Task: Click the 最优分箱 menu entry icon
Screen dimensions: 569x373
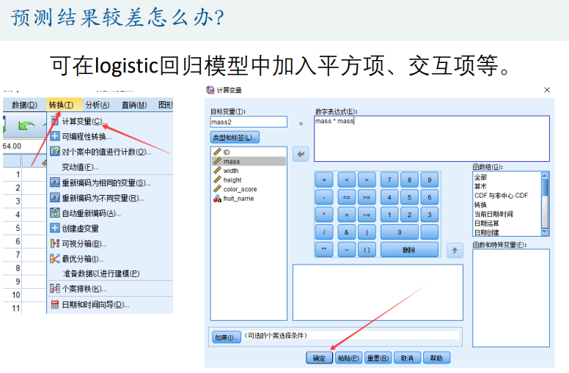Action: pyautogui.click(x=54, y=259)
